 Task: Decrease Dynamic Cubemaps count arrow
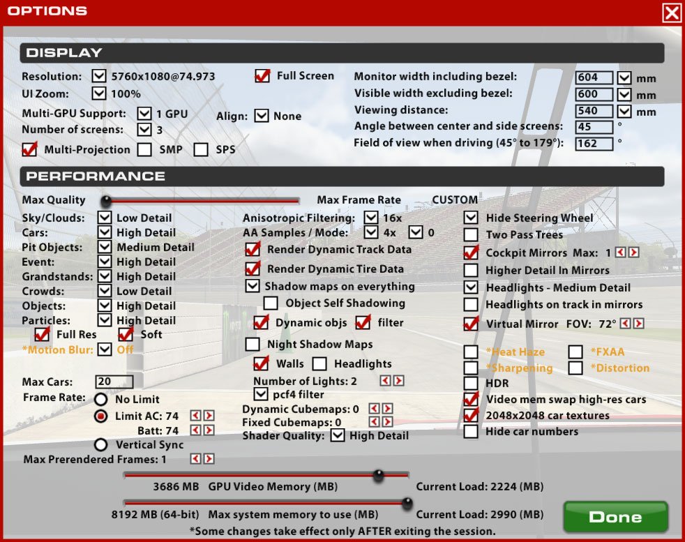point(374,409)
